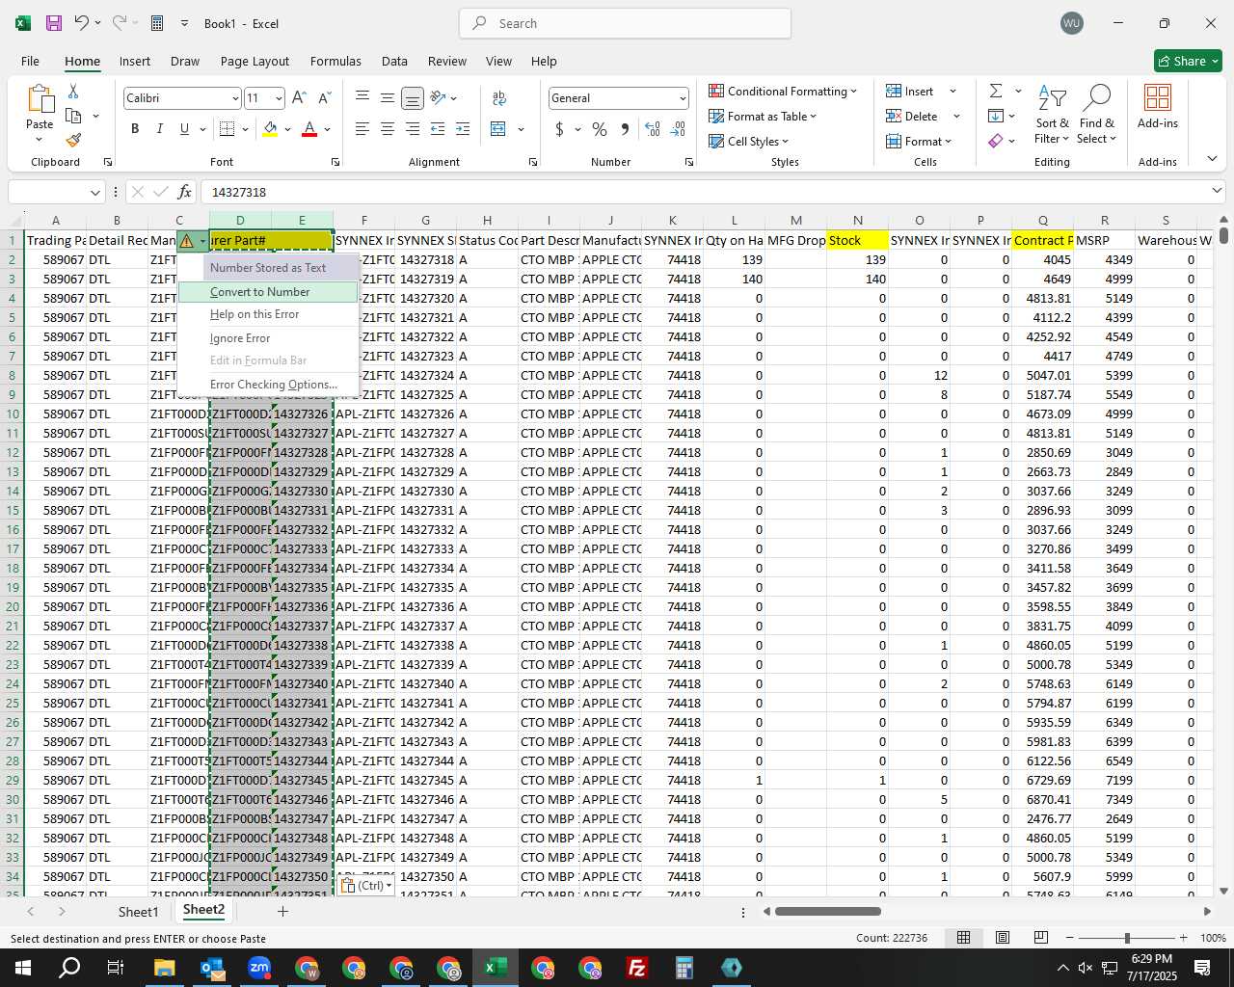The width and height of the screenshot is (1234, 987).
Task: Open the font size dropdown
Action: click(279, 98)
